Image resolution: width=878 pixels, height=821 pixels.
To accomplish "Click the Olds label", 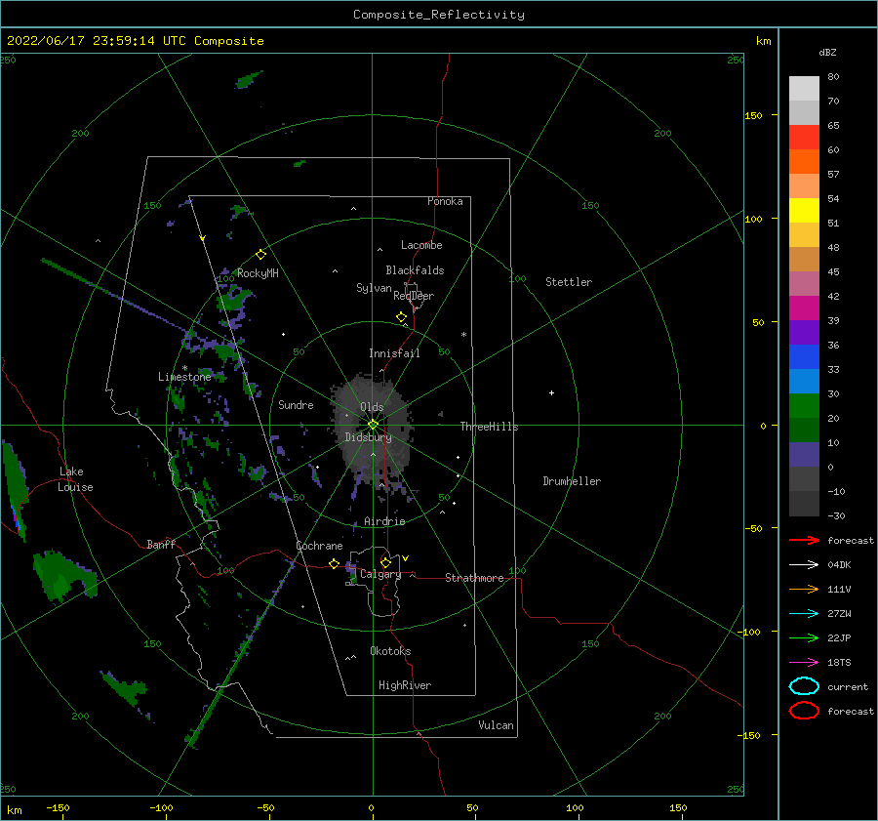I will [372, 407].
